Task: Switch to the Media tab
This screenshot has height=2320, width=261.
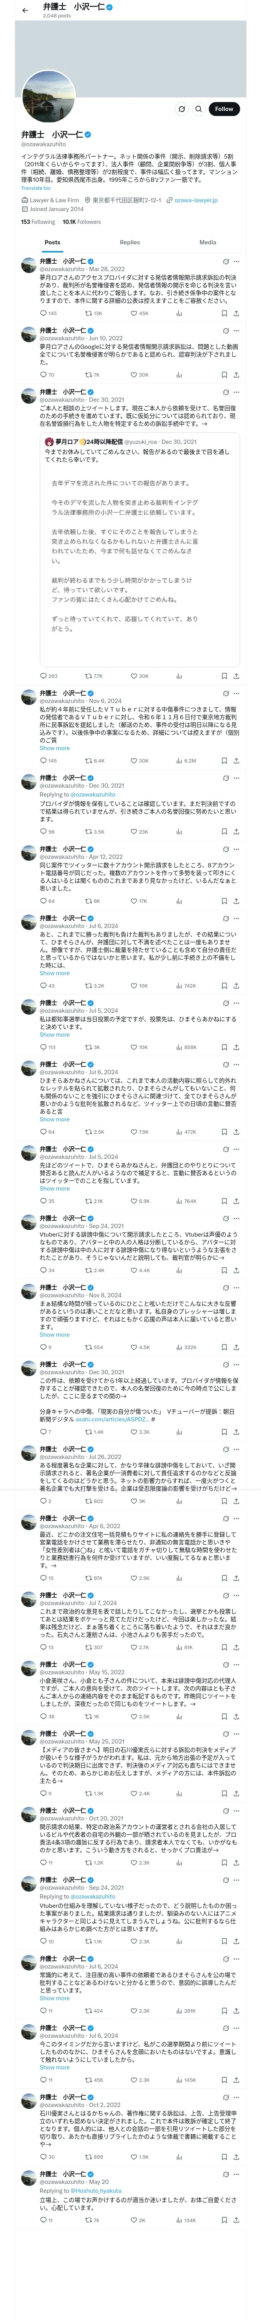Action: coord(208,242)
